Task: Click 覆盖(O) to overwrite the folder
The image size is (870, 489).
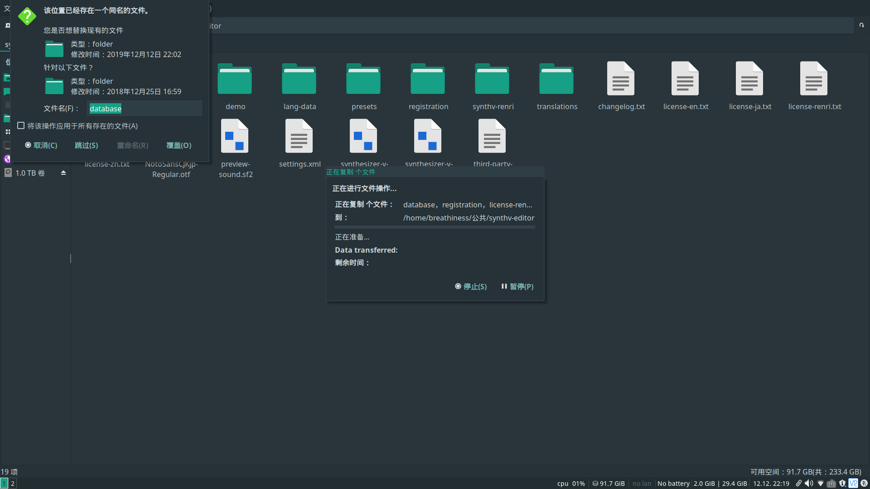Action: 179,145
